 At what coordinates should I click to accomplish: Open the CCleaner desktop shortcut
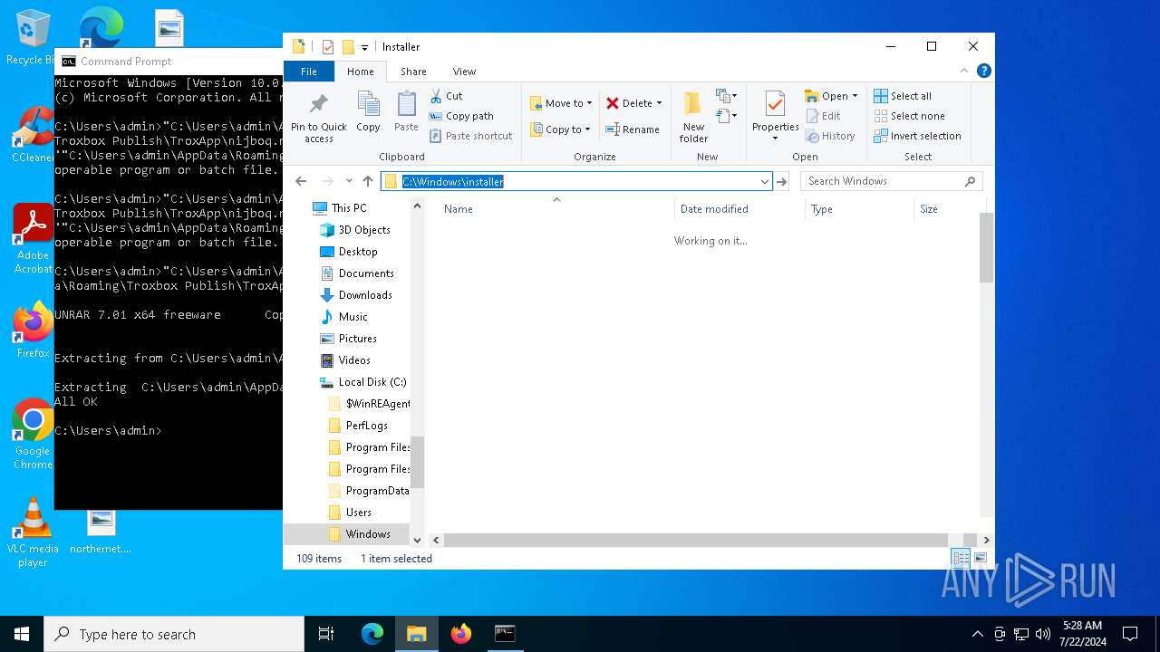point(34,136)
